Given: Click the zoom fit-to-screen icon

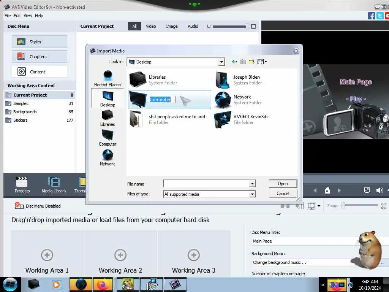Looking at the screenshot, I should [x=384, y=206].
